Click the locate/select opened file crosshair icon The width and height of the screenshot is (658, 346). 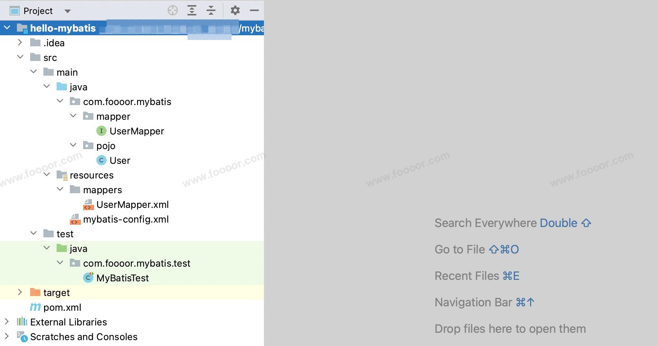(x=172, y=11)
